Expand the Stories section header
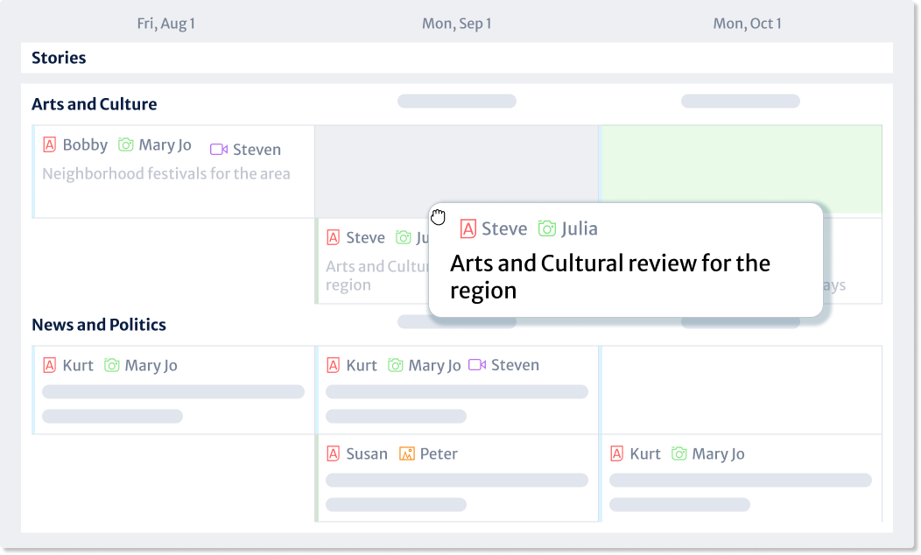 (x=58, y=57)
